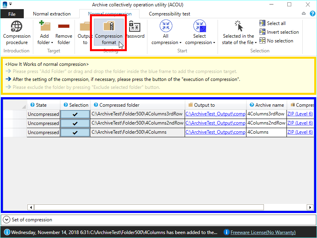This screenshot has width=317, height=238.
Task: Click the Invert selection icon
Action: point(262,32)
